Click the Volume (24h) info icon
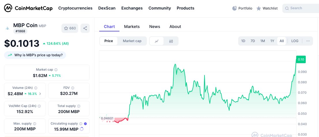 tap(36, 88)
